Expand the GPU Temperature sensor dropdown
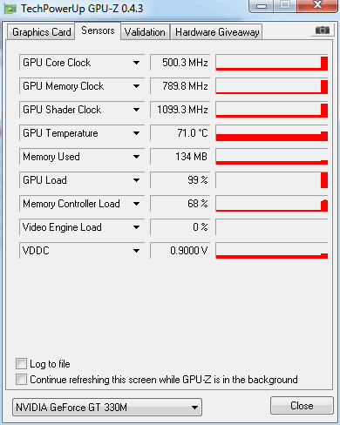This screenshot has height=425, width=340. point(136,133)
